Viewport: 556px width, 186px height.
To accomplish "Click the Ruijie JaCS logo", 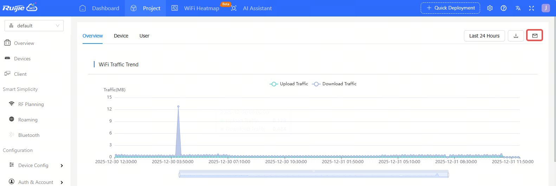I will click(20, 8).
